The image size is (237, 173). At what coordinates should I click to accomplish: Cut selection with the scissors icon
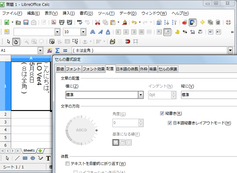pos(98,22)
